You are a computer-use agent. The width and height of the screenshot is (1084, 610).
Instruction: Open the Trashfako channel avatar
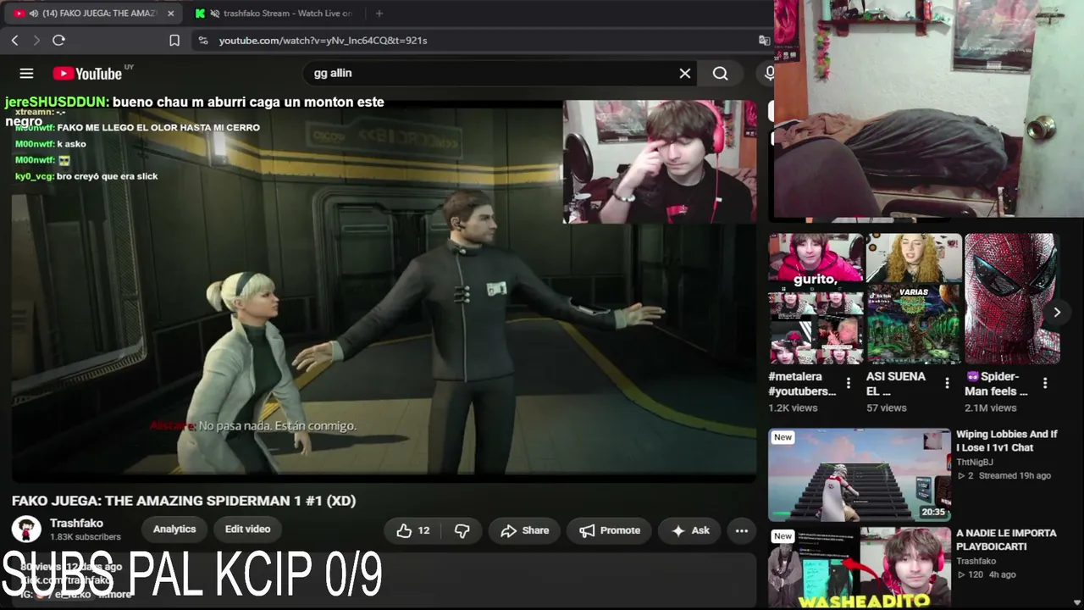(x=26, y=530)
